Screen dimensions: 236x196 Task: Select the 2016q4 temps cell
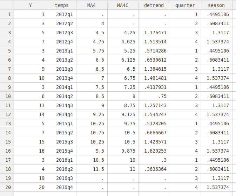(x=62, y=187)
